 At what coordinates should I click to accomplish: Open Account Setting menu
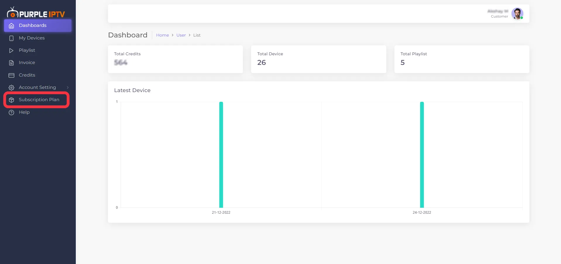(x=38, y=87)
